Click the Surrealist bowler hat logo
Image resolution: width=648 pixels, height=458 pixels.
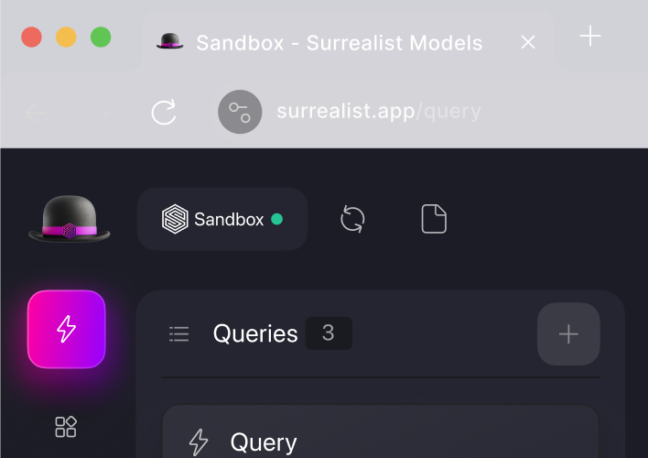(70, 221)
